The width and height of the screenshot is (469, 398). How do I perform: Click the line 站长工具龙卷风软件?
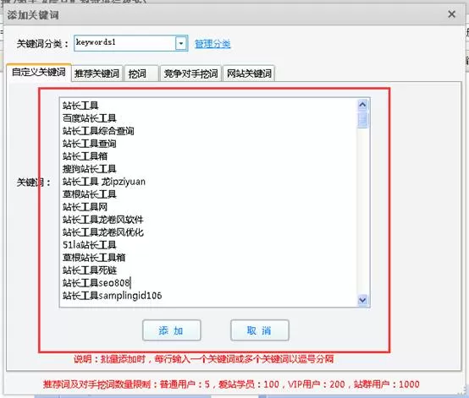[103, 220]
